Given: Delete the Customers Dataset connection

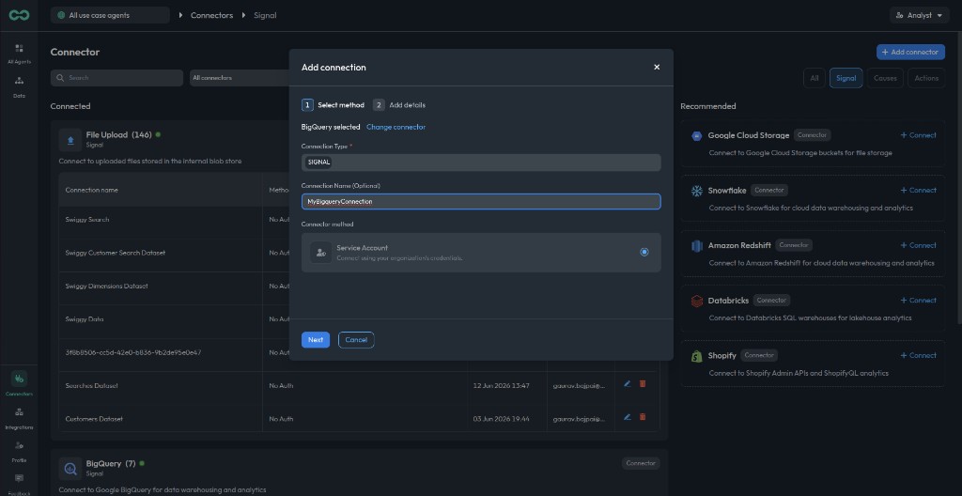Looking at the screenshot, I should [x=643, y=417].
